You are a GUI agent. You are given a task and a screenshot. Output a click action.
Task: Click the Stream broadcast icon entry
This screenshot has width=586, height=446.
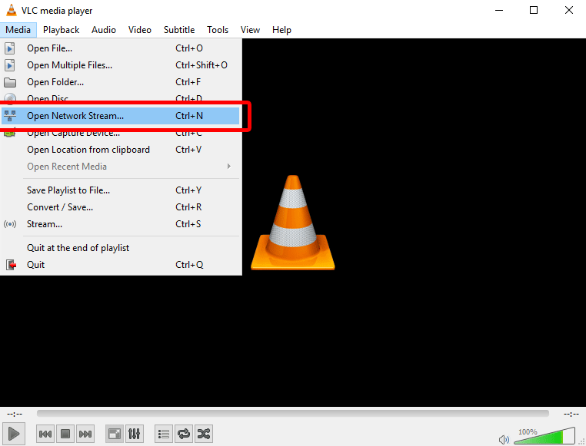click(x=45, y=224)
